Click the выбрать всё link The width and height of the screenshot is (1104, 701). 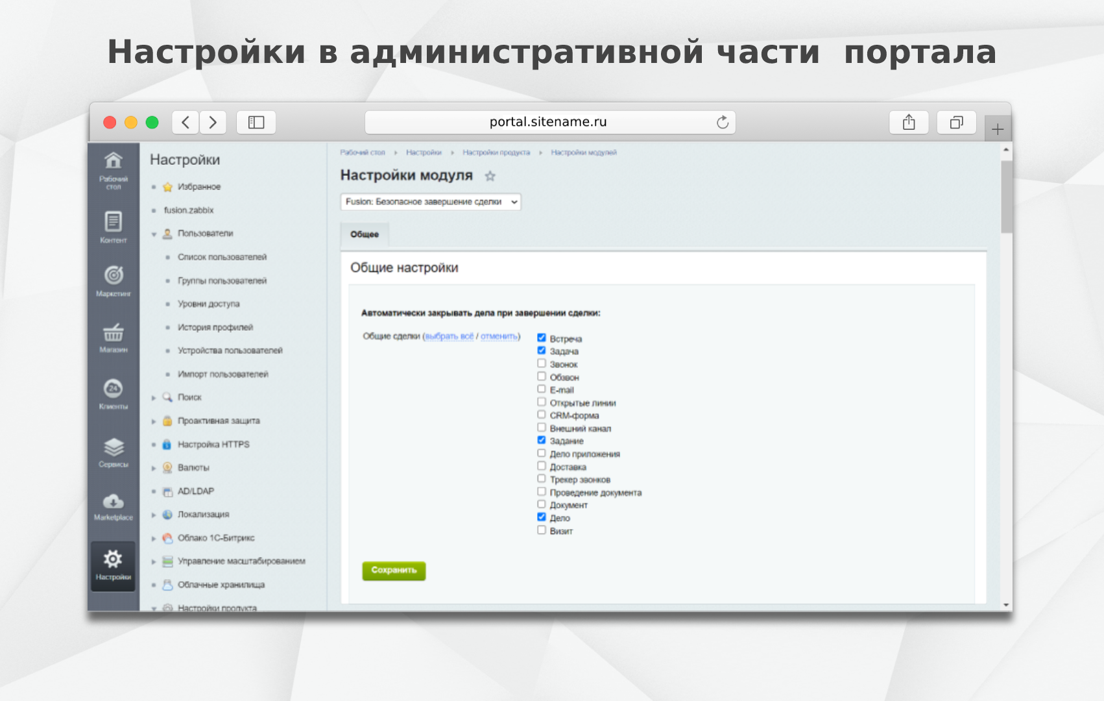(x=450, y=336)
